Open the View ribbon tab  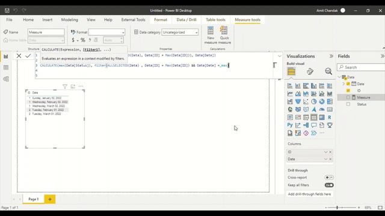click(x=91, y=20)
